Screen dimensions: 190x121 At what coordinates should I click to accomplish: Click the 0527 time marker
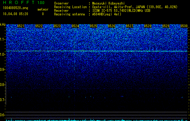[130, 26]
